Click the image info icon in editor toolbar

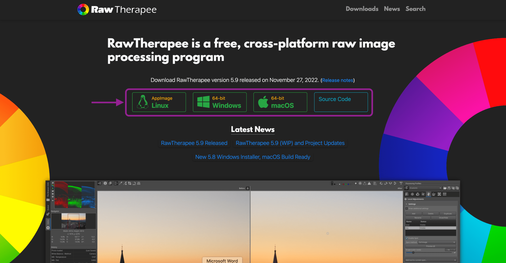[105, 183]
